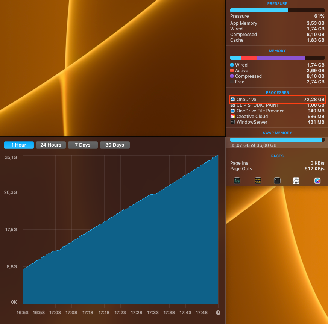
Task: Click the blue Wired legend swatch
Action: click(x=232, y=65)
